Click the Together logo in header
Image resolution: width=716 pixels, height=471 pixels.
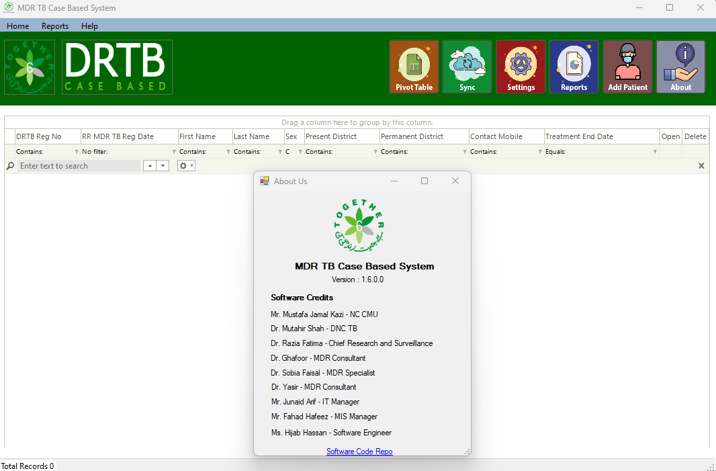(x=30, y=67)
